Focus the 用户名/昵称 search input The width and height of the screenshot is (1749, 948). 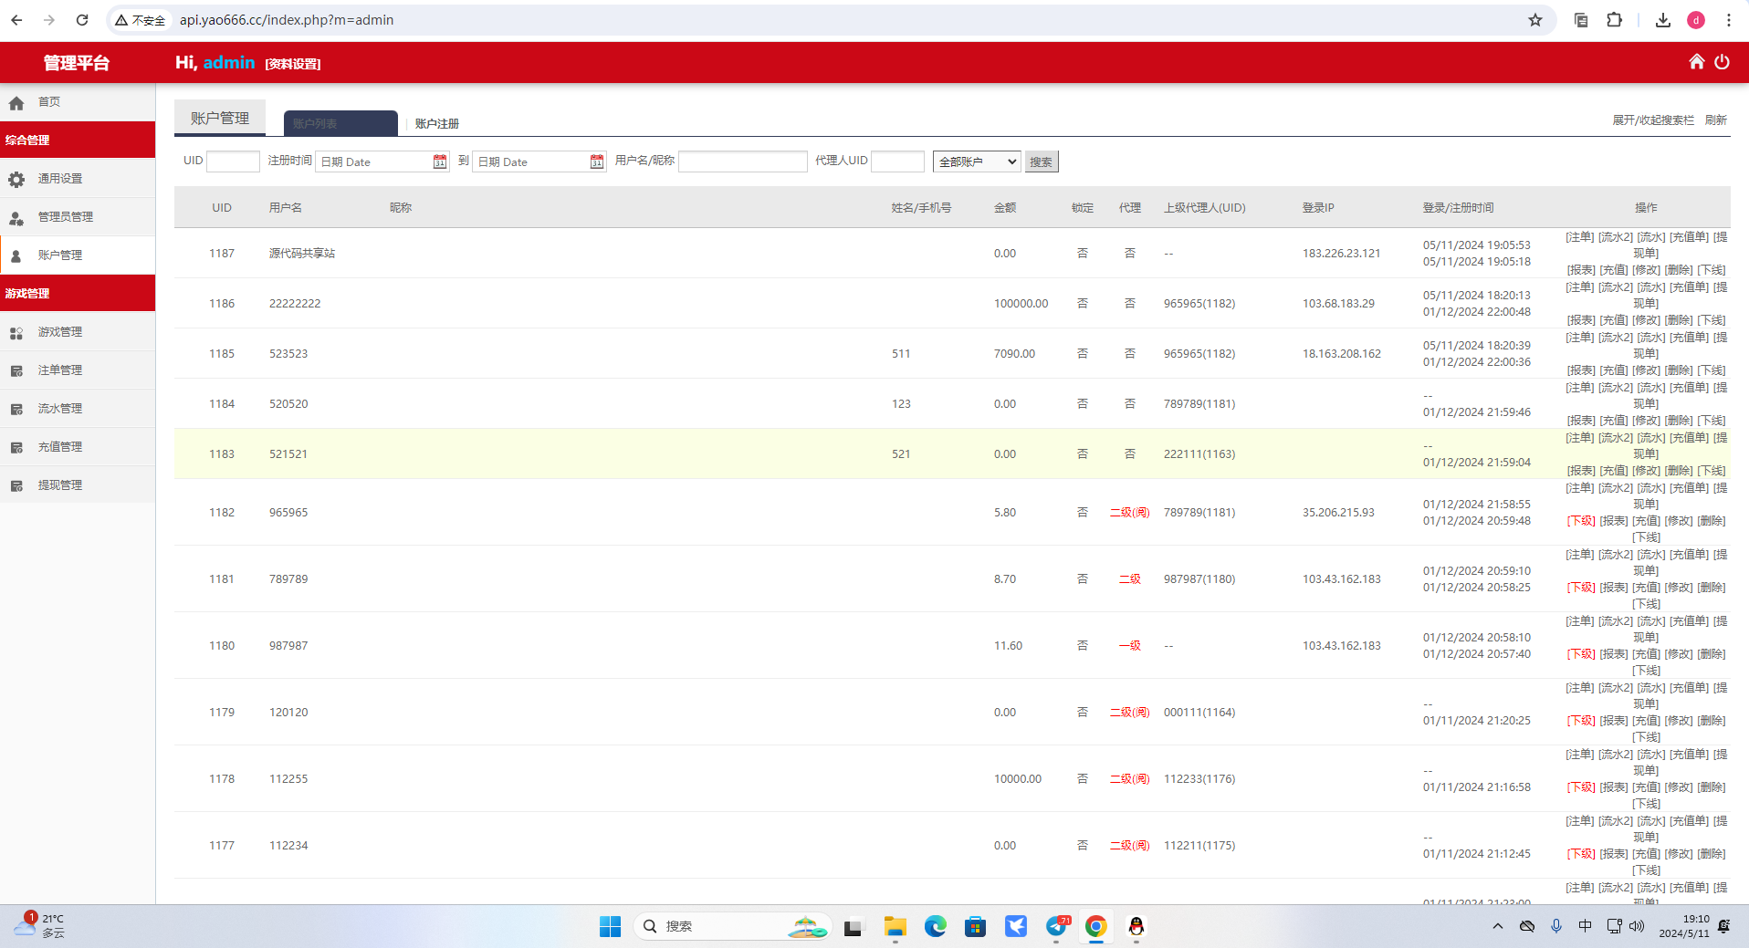click(x=742, y=161)
